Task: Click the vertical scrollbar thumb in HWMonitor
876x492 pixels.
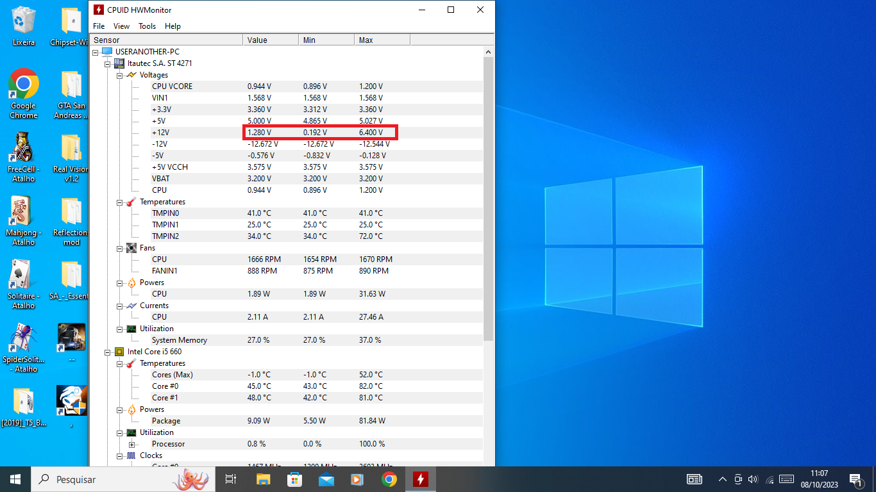Action: (x=488, y=199)
